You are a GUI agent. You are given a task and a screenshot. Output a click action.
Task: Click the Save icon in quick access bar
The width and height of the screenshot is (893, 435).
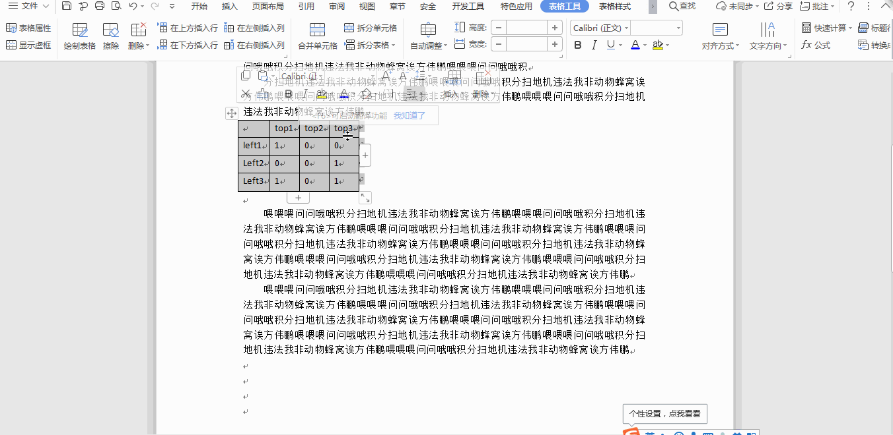[67, 7]
